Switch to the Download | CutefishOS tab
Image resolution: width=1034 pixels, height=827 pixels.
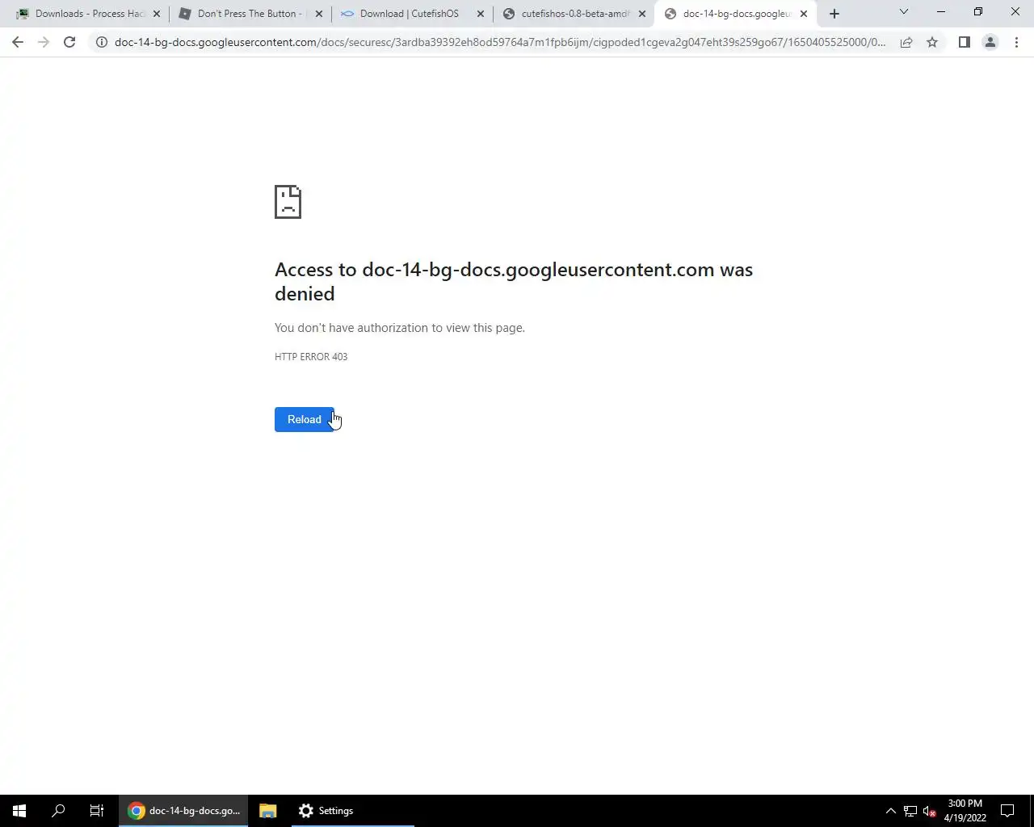tap(411, 14)
